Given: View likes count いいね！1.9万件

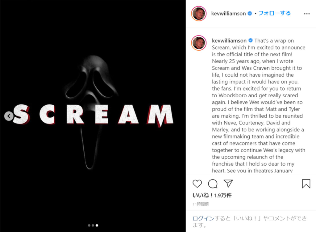Looking at the screenshot, I should 212,195.
